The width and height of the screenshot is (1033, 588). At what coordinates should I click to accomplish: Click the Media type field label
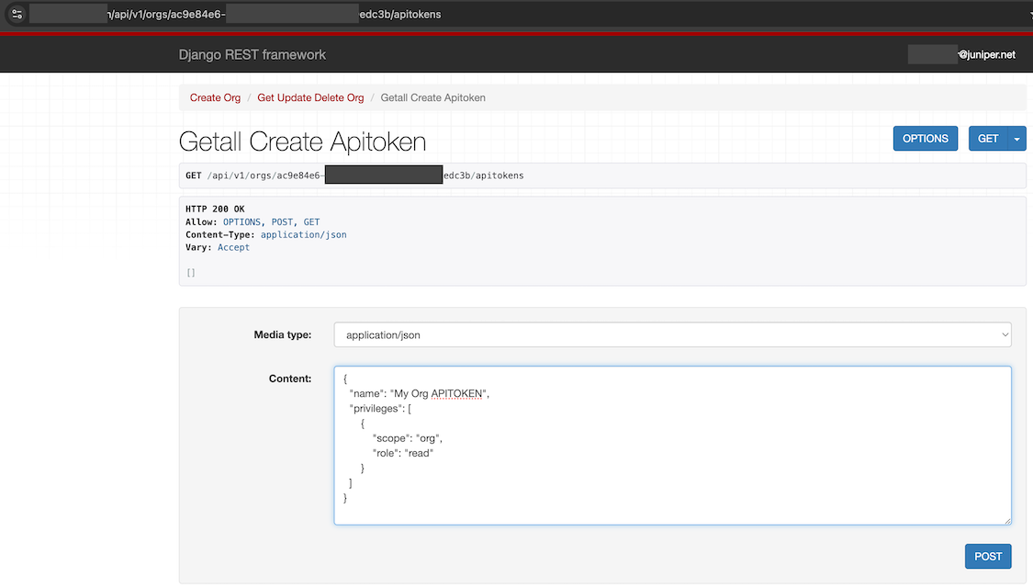[283, 334]
